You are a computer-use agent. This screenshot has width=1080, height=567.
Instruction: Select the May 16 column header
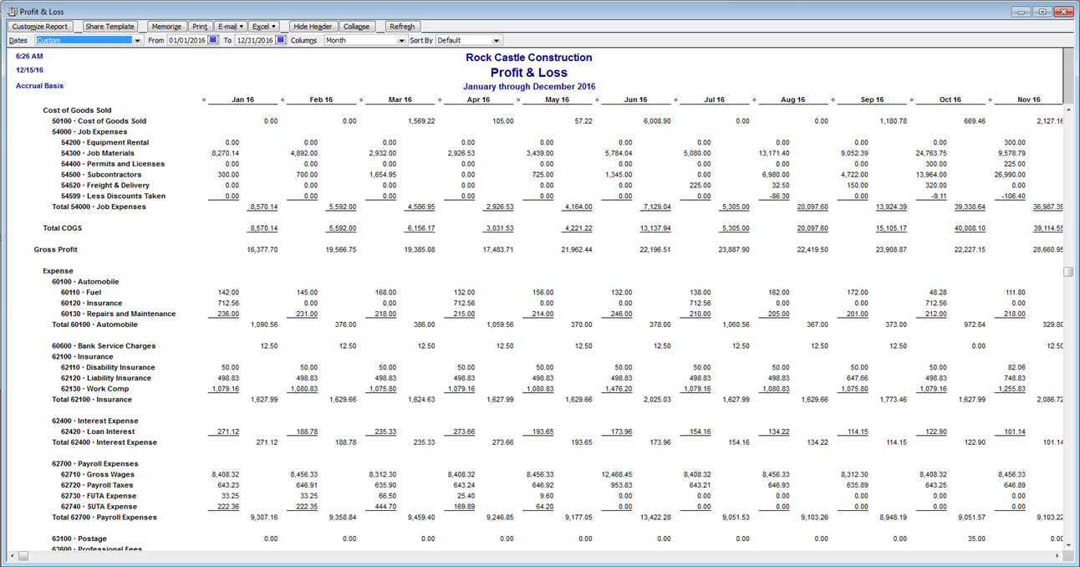click(x=557, y=100)
